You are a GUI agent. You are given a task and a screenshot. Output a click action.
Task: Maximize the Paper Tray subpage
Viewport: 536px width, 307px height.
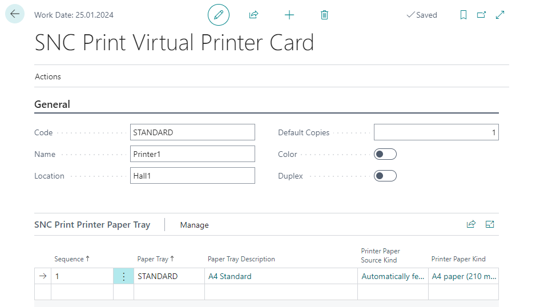[x=490, y=224]
